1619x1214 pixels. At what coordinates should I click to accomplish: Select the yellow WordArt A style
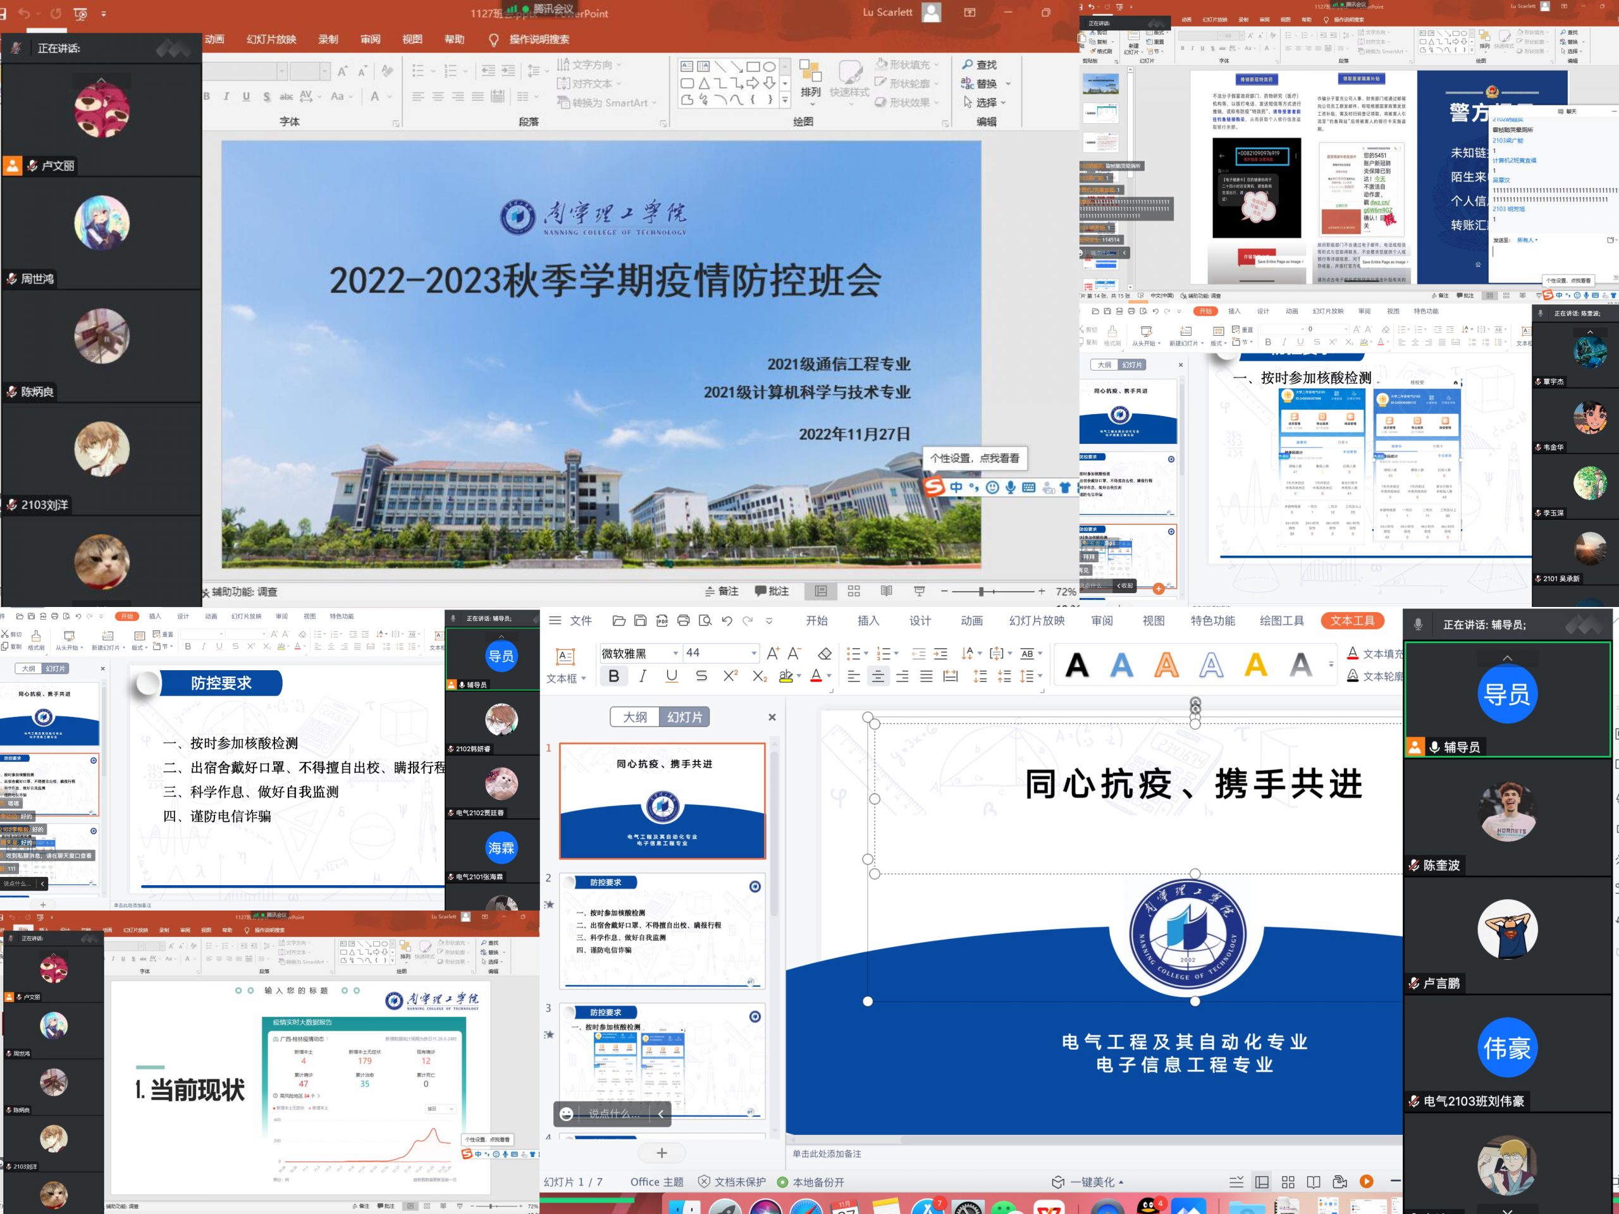click(1255, 665)
